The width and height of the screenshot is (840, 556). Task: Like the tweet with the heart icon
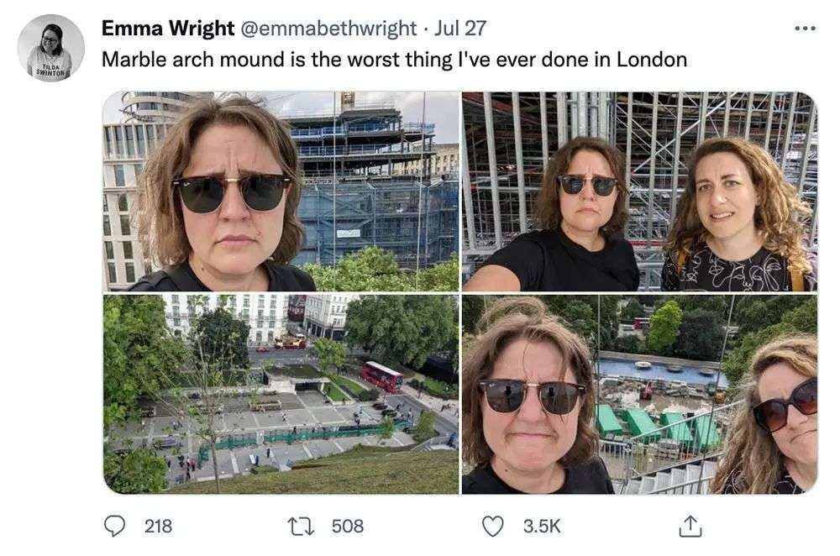point(494,527)
